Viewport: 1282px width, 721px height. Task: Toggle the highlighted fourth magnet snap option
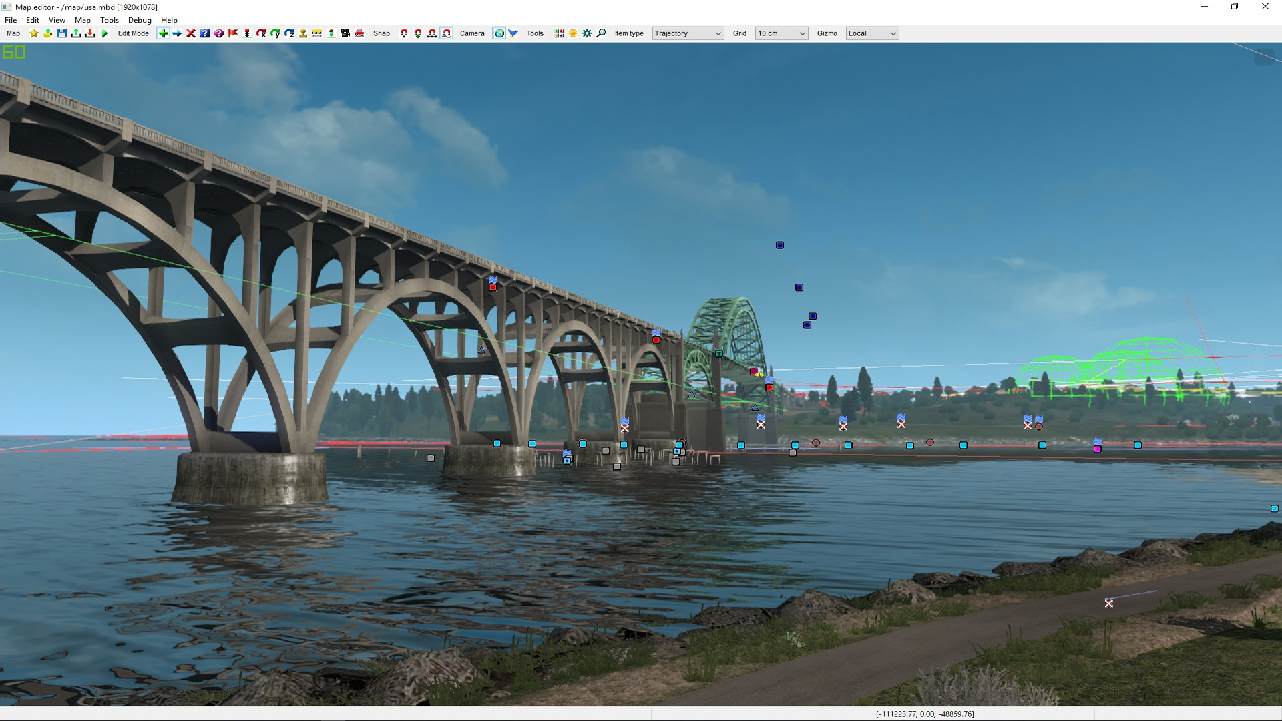446,33
